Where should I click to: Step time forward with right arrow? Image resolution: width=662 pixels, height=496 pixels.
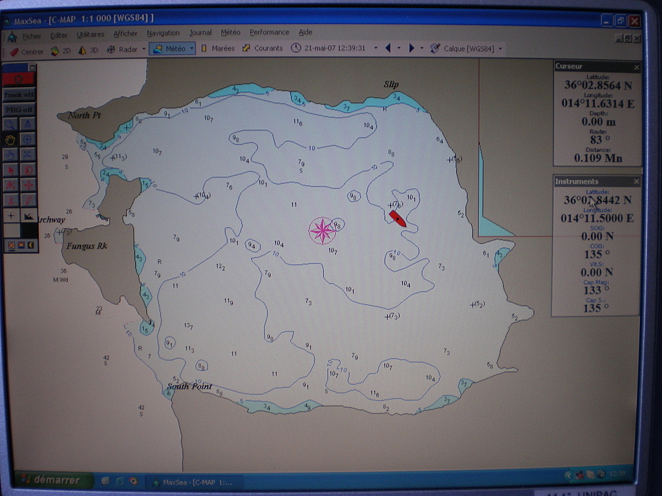point(412,48)
